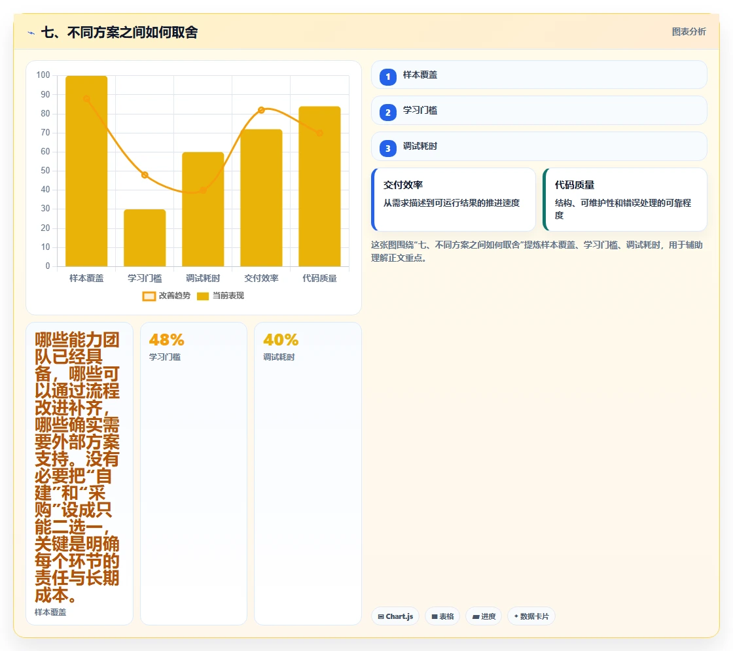
Task: Click the large 48% figure
Action: click(x=166, y=340)
